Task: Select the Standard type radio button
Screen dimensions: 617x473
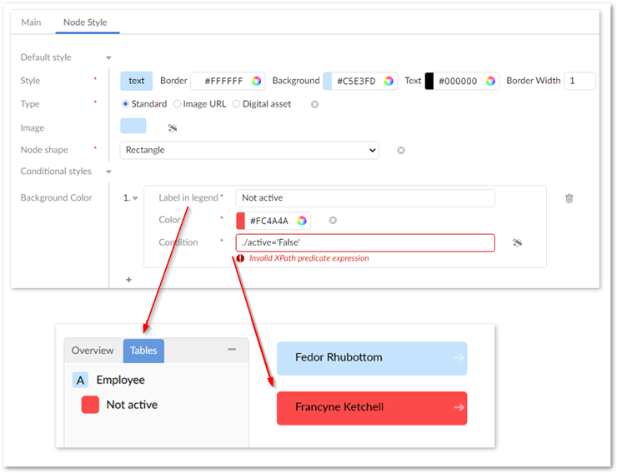Action: 126,104
